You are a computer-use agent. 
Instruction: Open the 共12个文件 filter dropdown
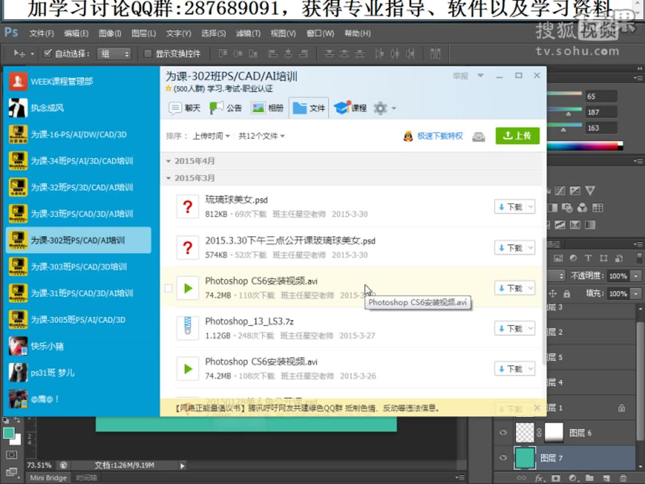262,136
